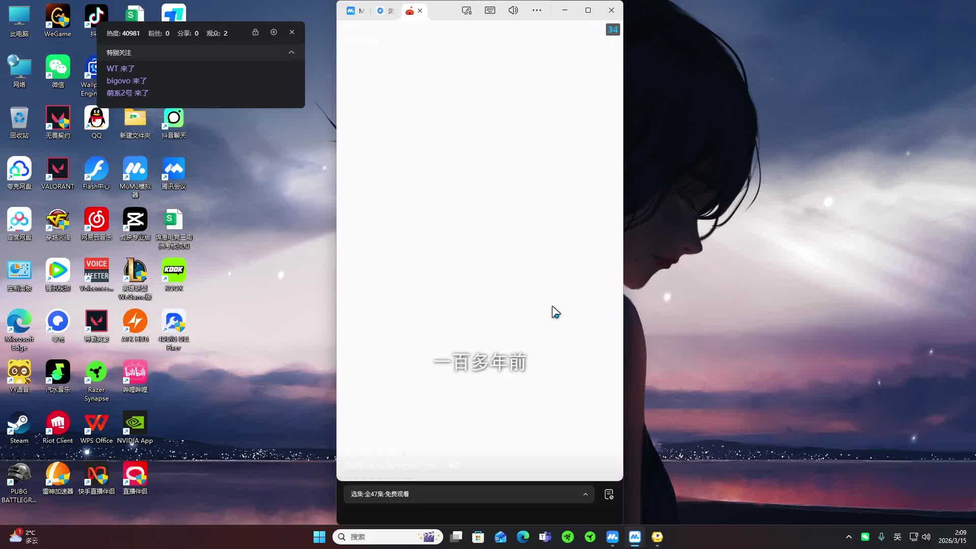Screen dimensions: 976x549
Task: Open the ATK HUB desktop icon
Action: coord(135,326)
